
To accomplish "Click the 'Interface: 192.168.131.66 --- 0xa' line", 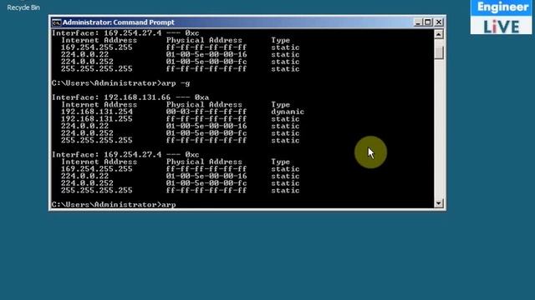I will 130,97.
